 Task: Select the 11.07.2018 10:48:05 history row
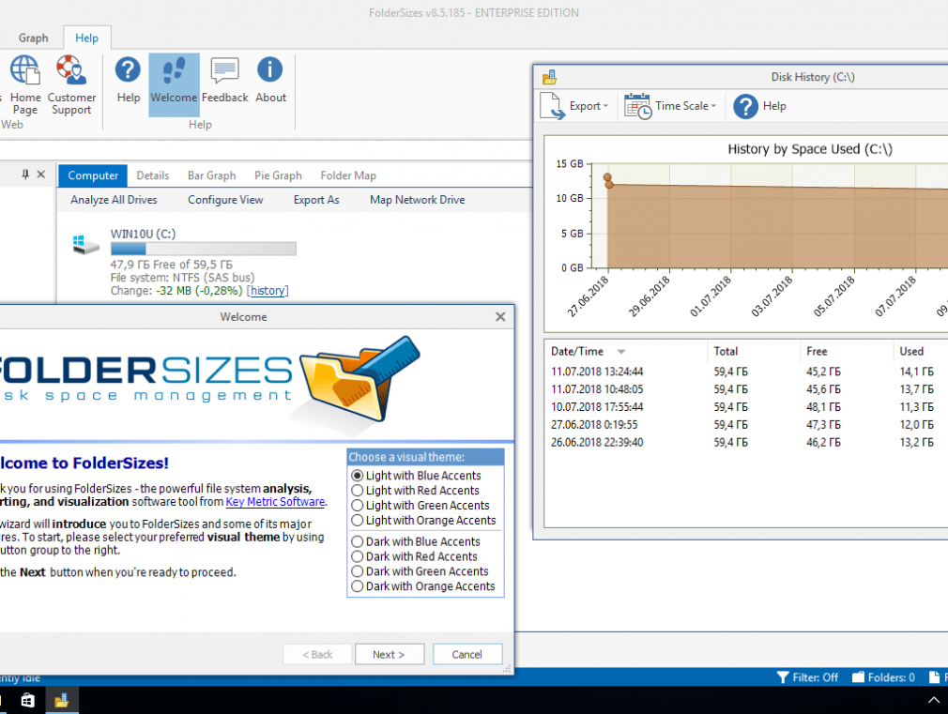(x=746, y=389)
